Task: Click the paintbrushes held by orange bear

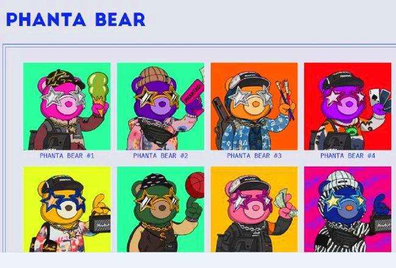Action: pyautogui.click(x=285, y=99)
